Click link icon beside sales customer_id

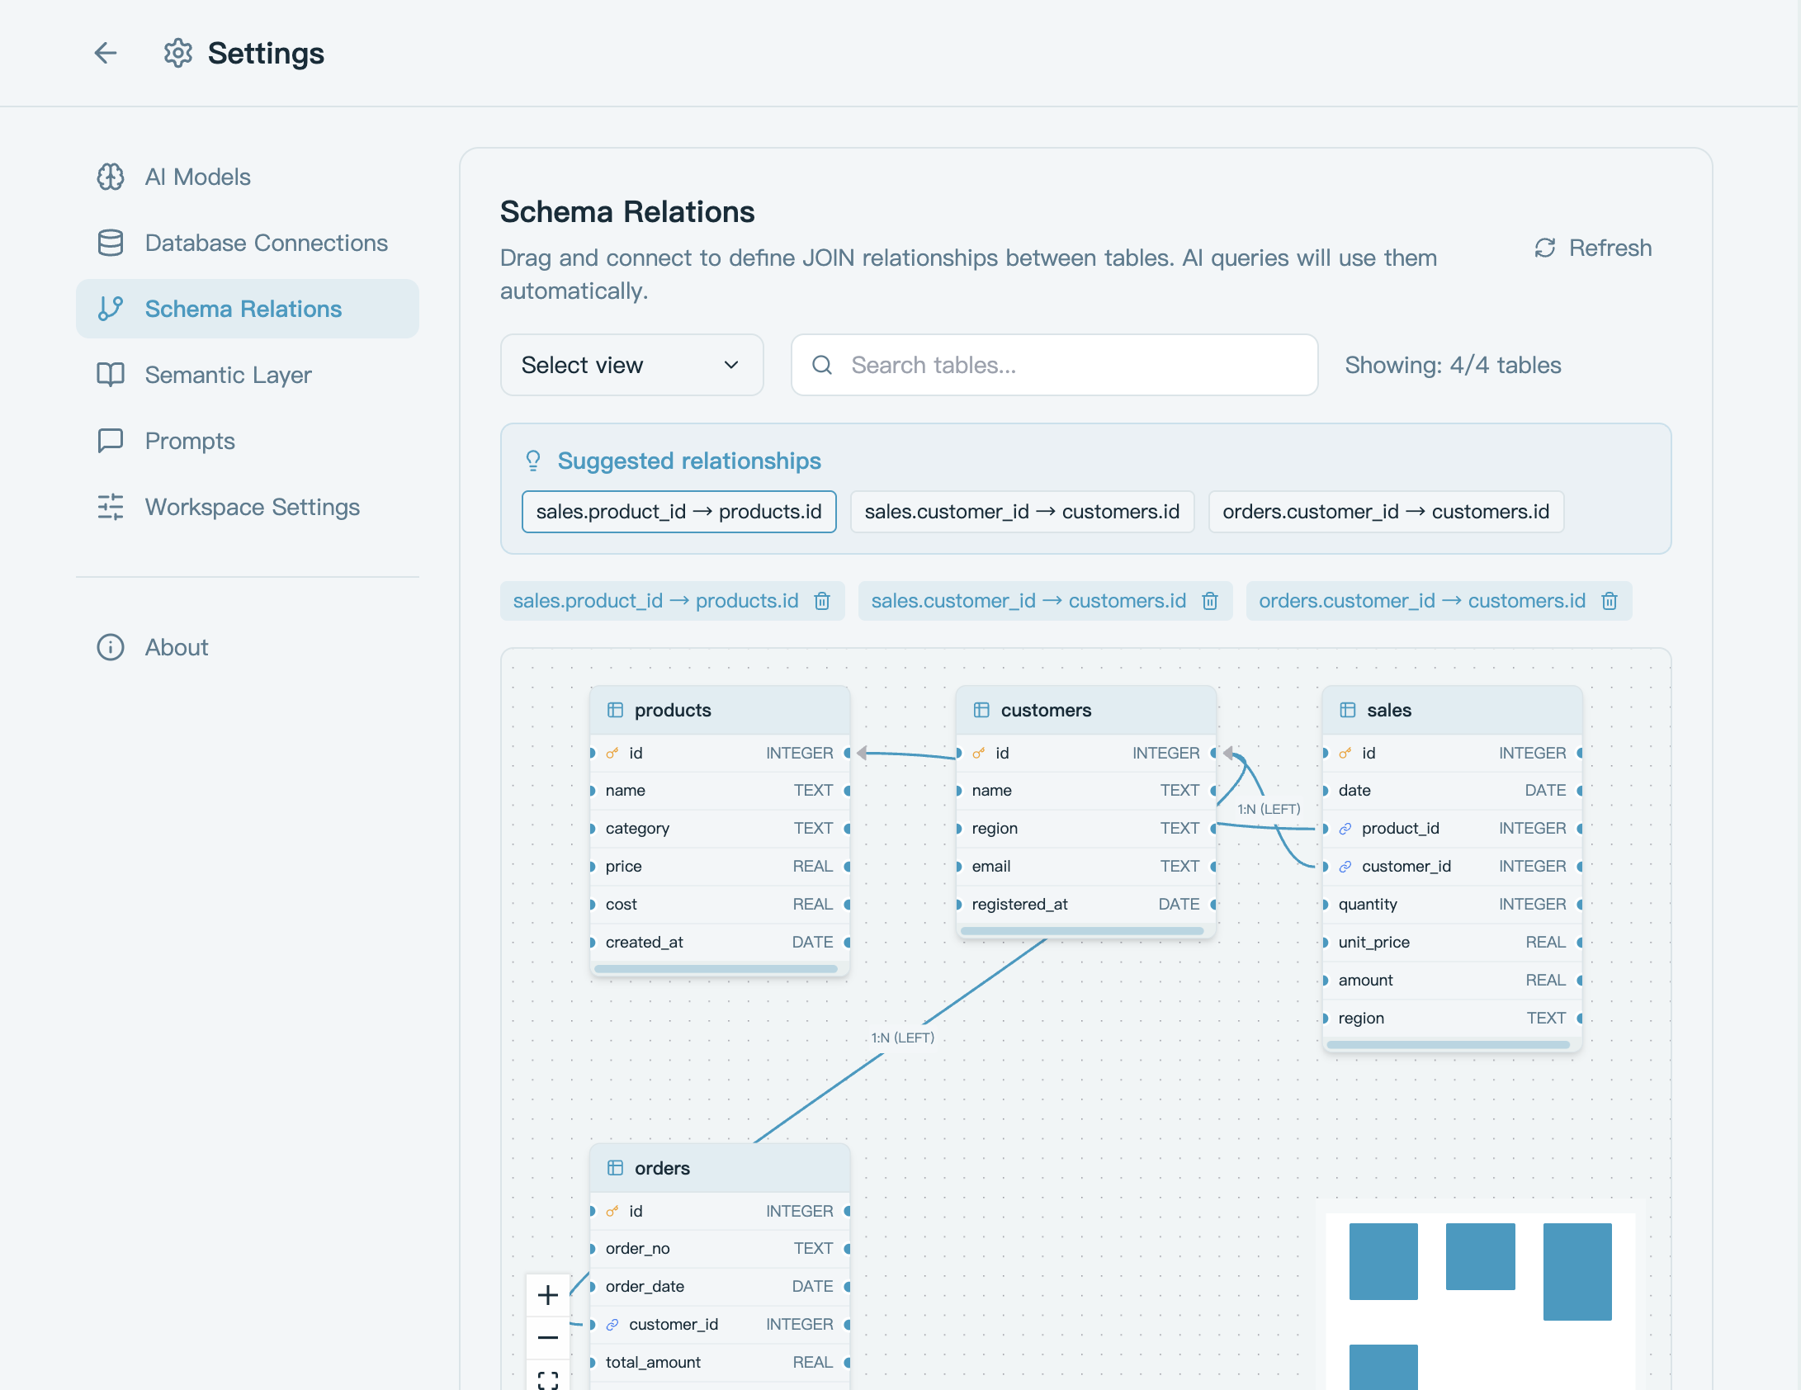coord(1345,867)
